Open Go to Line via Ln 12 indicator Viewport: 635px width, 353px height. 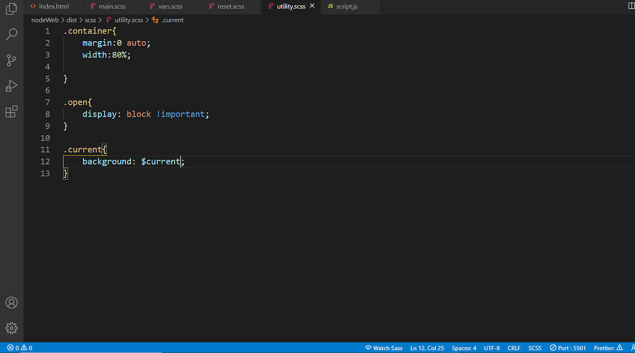point(426,348)
